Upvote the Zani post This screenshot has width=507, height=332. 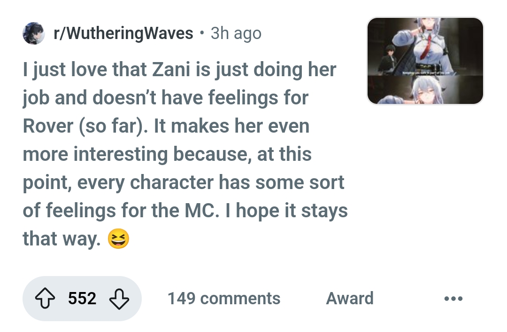[x=45, y=298]
